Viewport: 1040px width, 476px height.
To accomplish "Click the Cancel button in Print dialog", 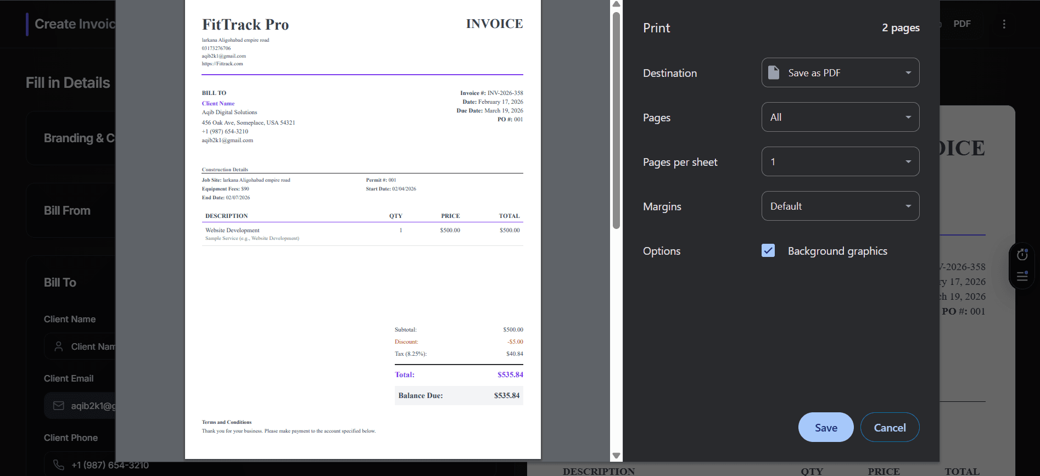I will [x=890, y=427].
